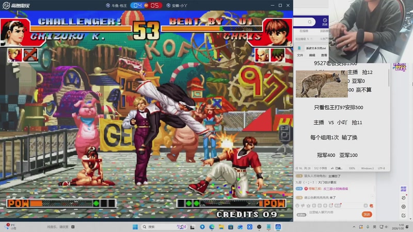Click the megaphone icon in chat toolbar
This screenshot has height=232, width=413.
[303, 206]
